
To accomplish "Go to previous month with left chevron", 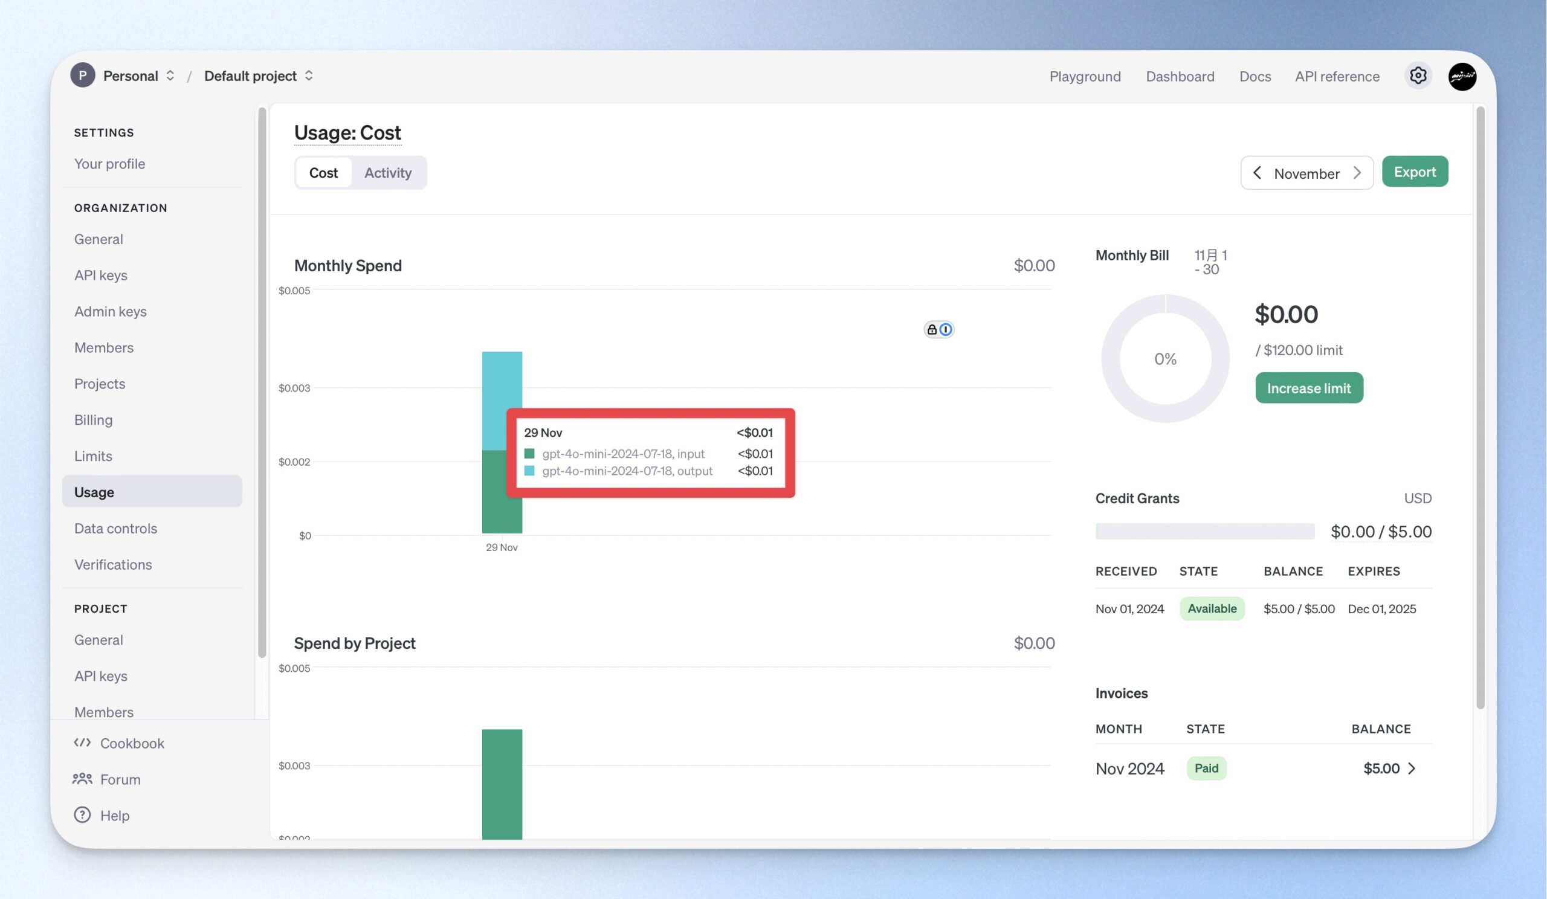I will [1258, 173].
